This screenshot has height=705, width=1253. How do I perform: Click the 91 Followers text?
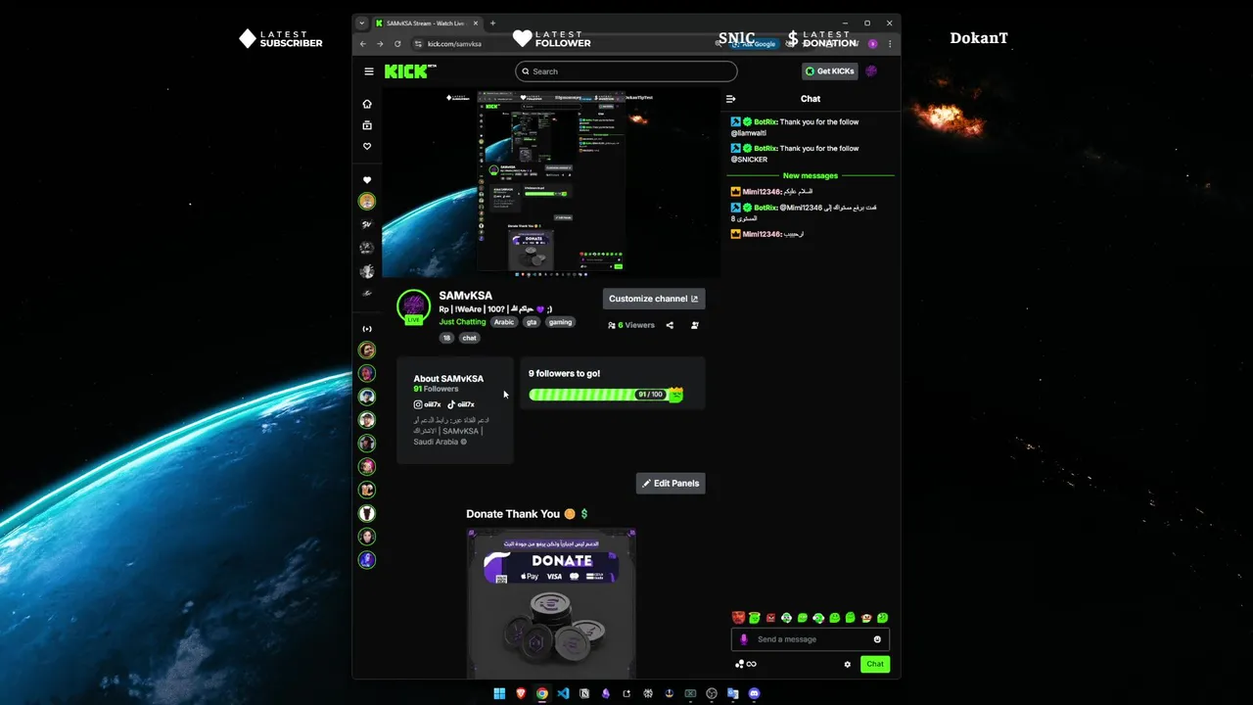pos(436,389)
